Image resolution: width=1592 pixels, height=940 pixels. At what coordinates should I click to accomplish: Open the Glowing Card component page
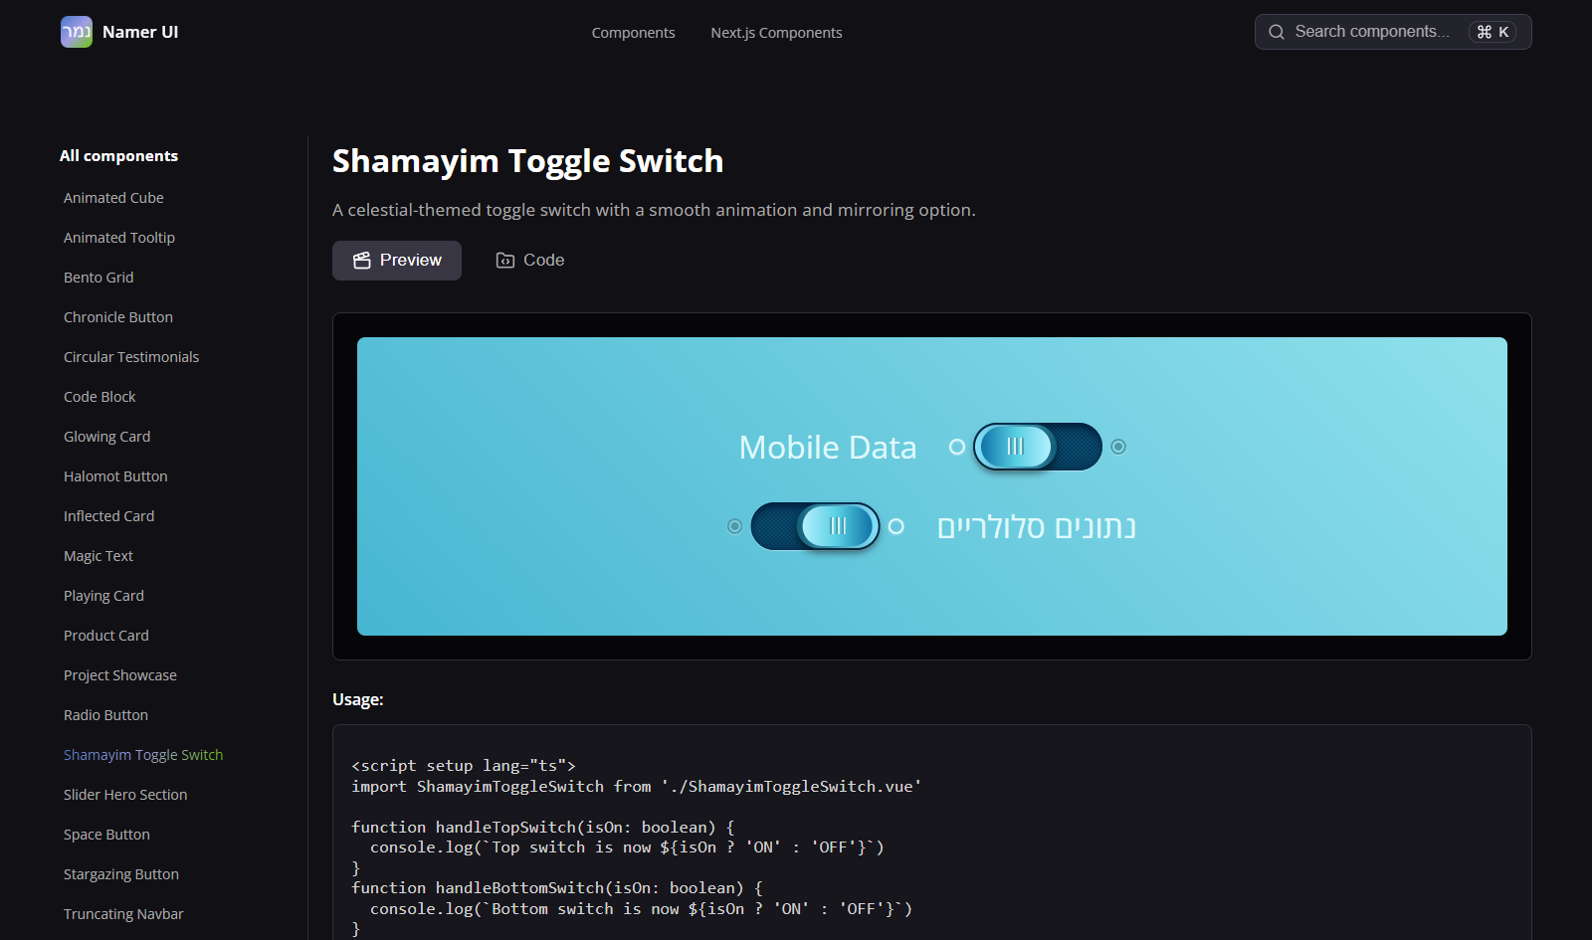pos(106,436)
